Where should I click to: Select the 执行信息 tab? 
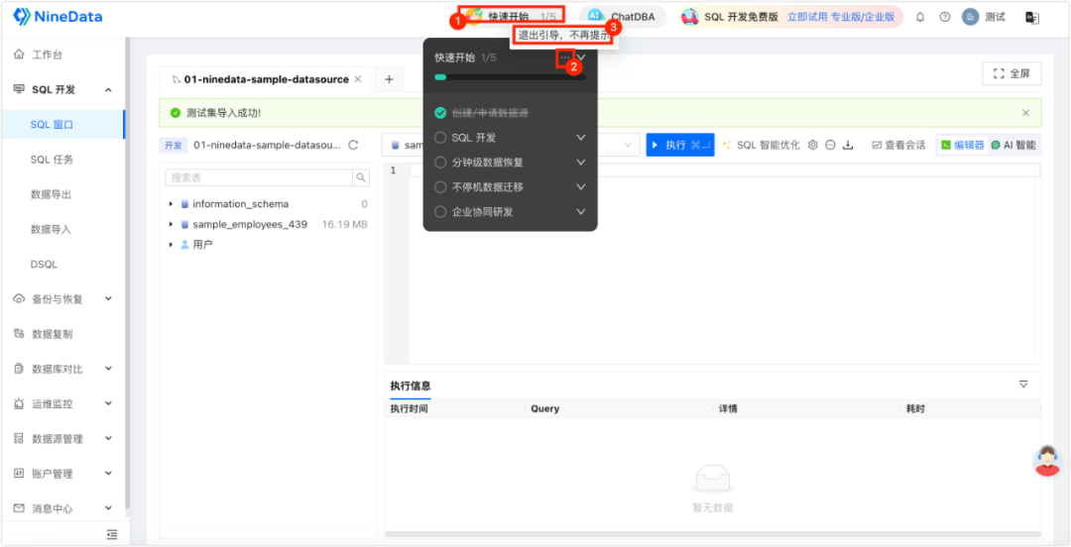pyautogui.click(x=411, y=385)
